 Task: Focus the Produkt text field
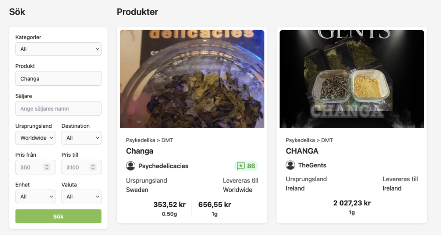click(58, 79)
